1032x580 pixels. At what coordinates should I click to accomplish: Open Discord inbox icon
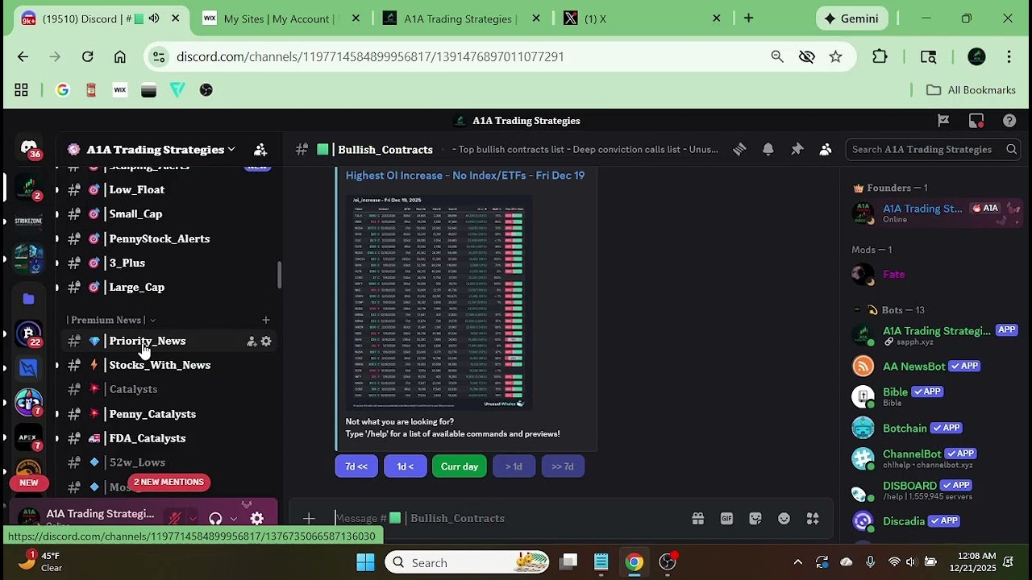[x=976, y=121]
